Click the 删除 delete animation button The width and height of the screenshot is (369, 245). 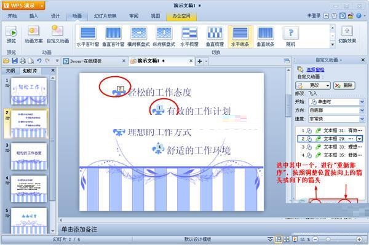point(344,85)
